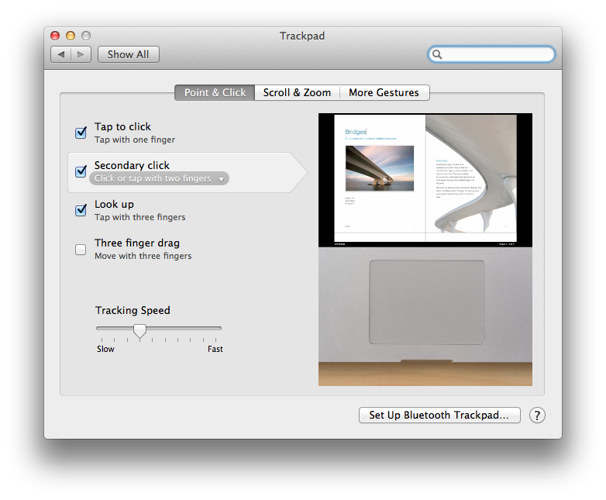The height and width of the screenshot is (500, 606).
Task: Close the Trackpad window
Action: pyautogui.click(x=55, y=36)
